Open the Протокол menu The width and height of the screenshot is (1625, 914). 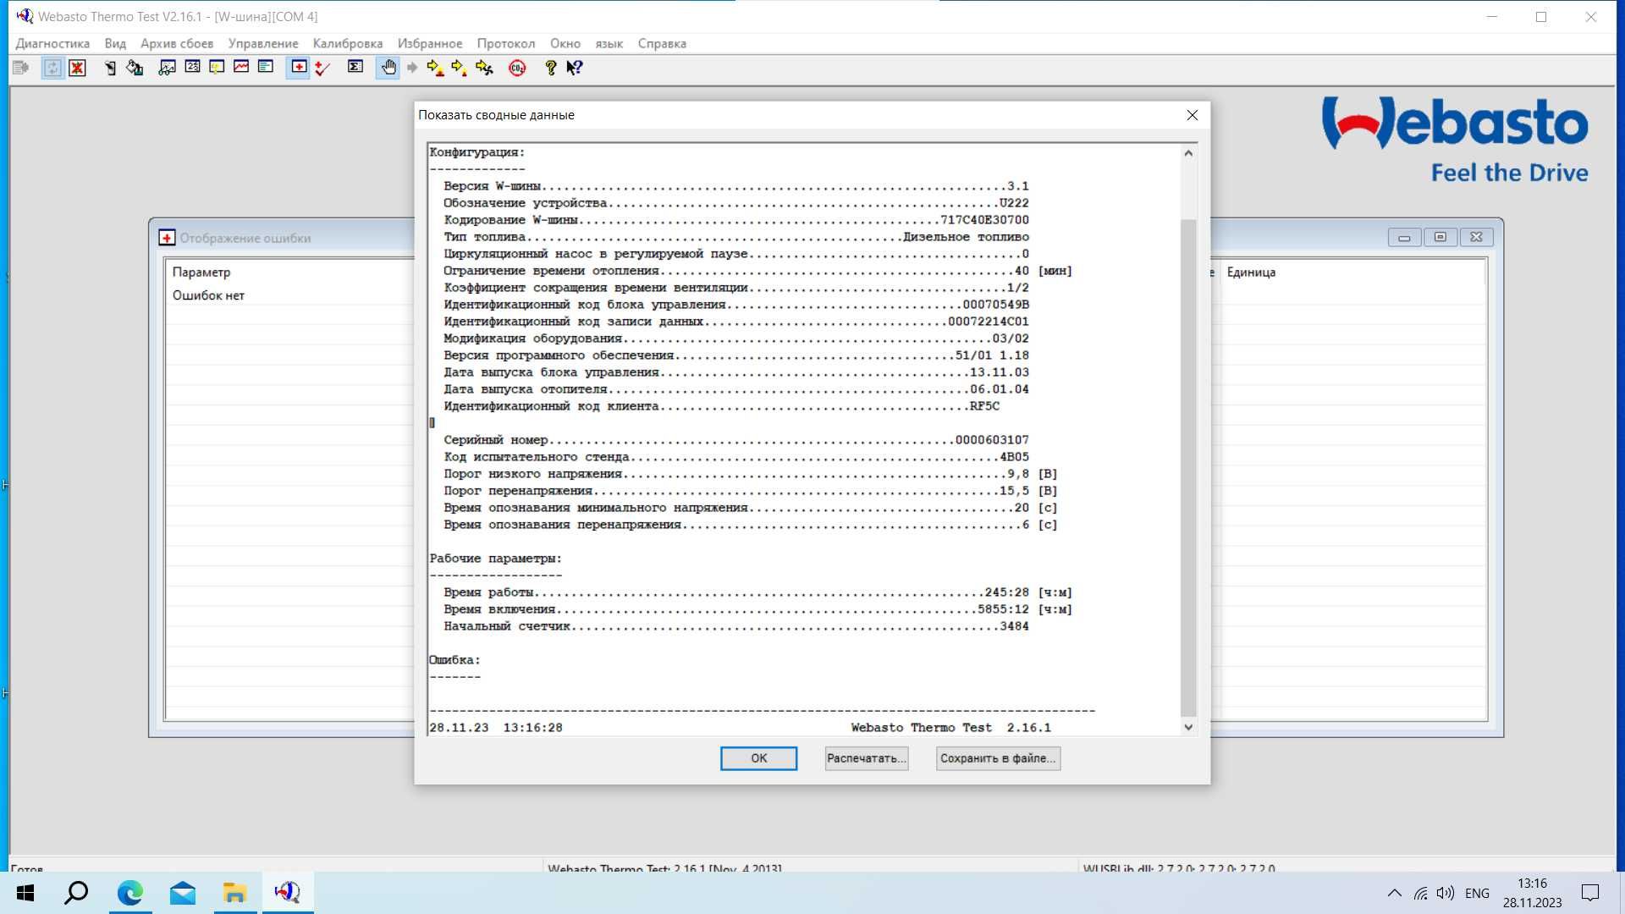pos(506,43)
